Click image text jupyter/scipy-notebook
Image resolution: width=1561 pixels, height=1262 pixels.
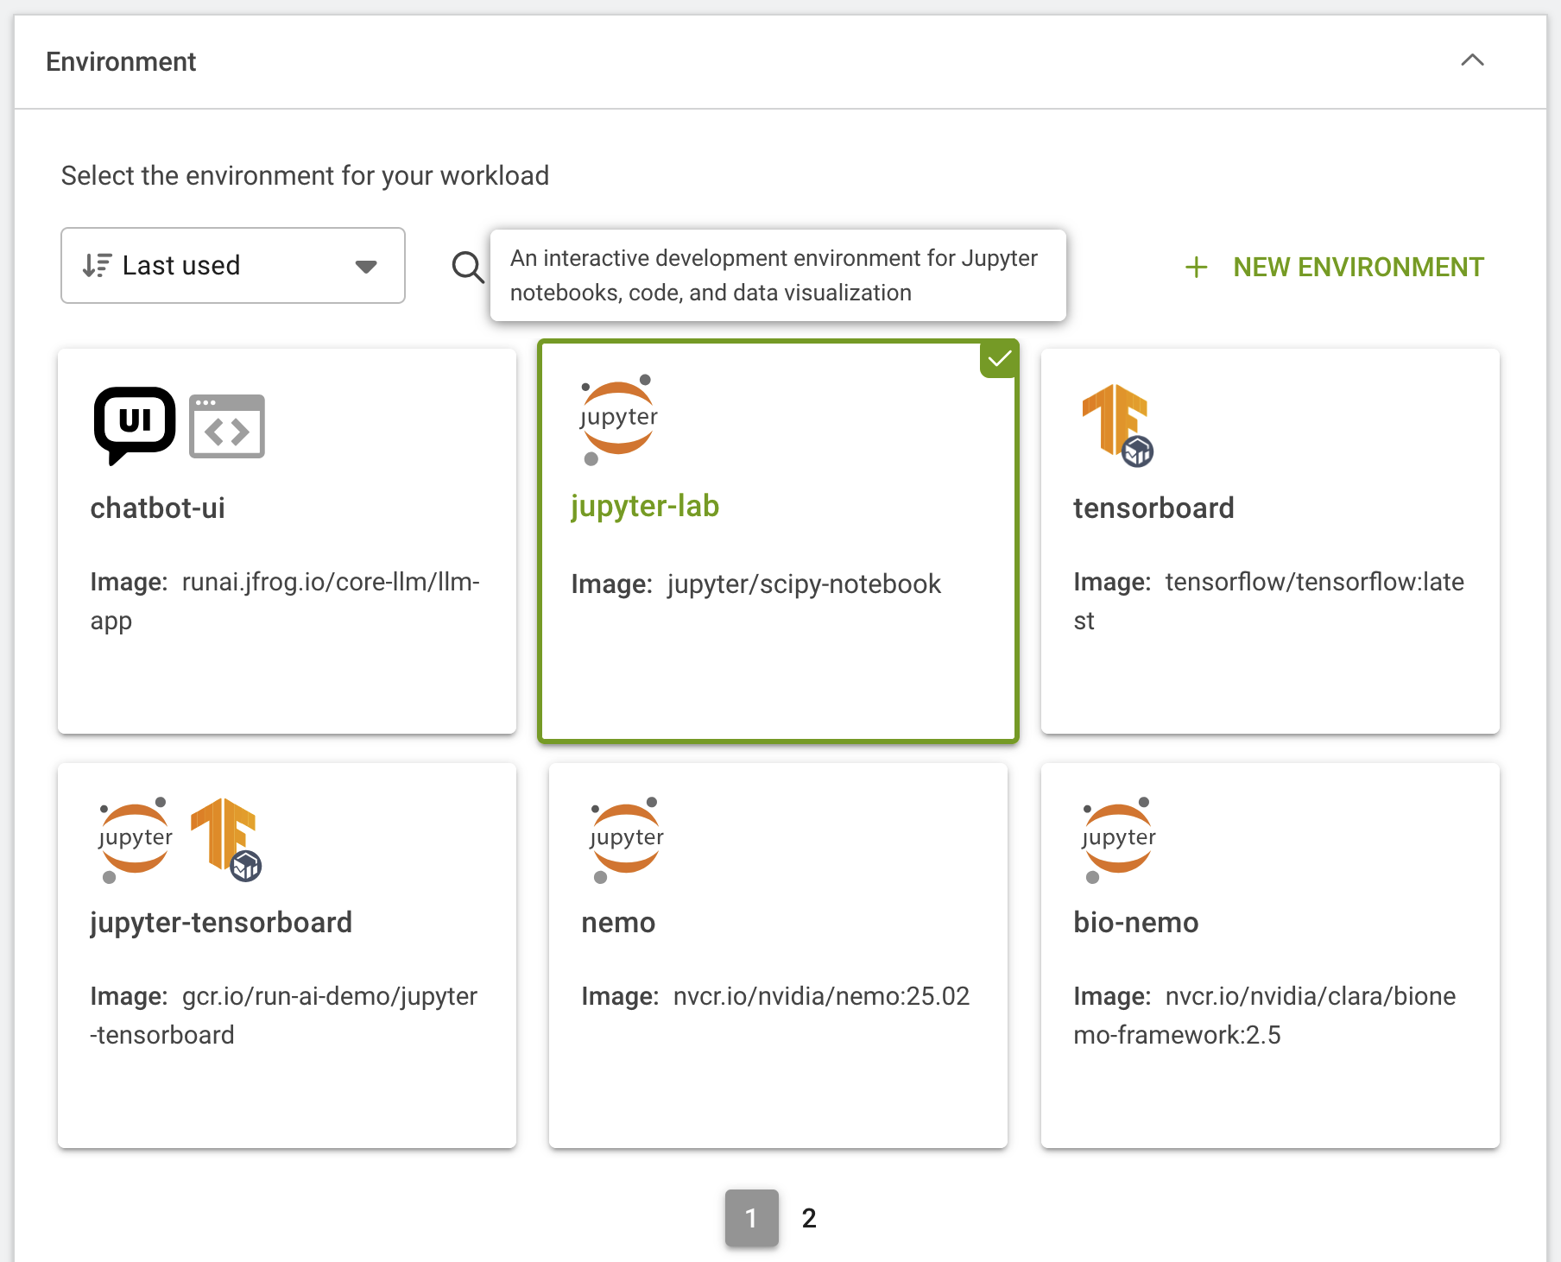803,584
